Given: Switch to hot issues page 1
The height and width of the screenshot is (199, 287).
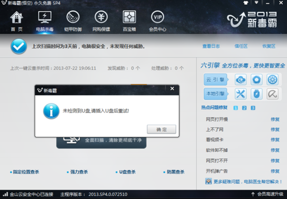Looking at the screenshot, I should [x=236, y=108].
